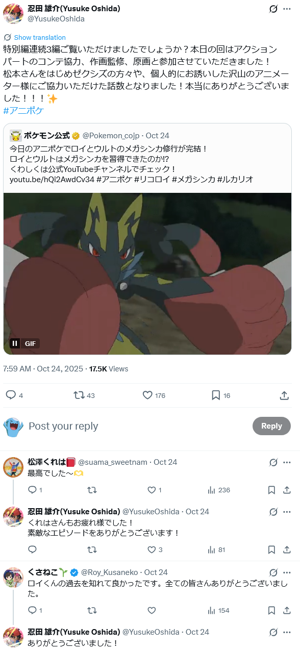
Task: Open the quoted ポケモン公式 post's youtu.be link text
Action: pos(52,179)
